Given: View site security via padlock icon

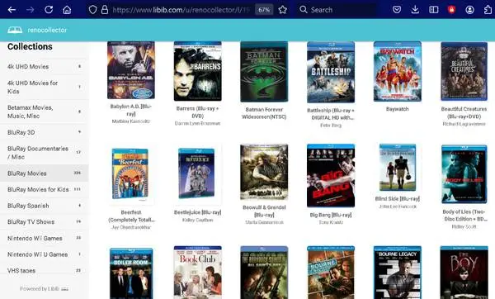Looking at the screenshot, I should (105, 10).
